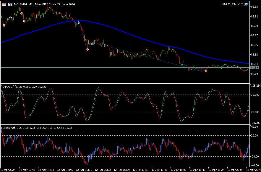Click the 12 Apr 20:04 time label
261x172 pixels.
coord(236,170)
